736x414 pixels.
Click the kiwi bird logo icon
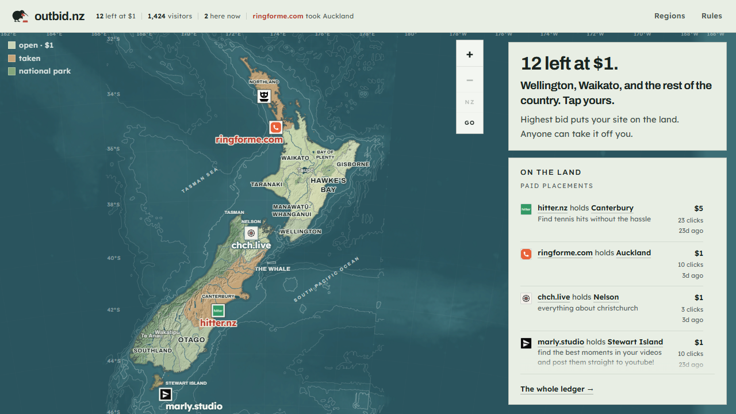pyautogui.click(x=20, y=16)
